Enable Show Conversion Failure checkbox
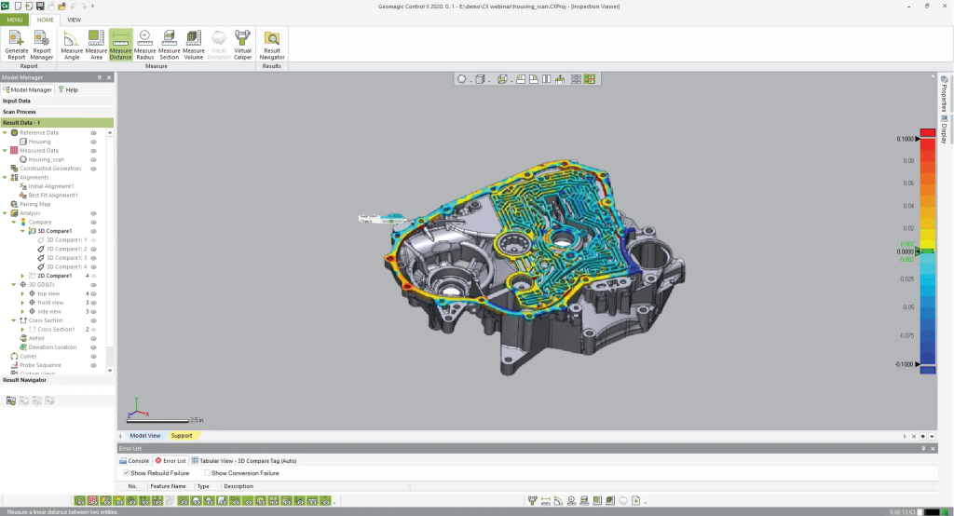 coord(208,473)
